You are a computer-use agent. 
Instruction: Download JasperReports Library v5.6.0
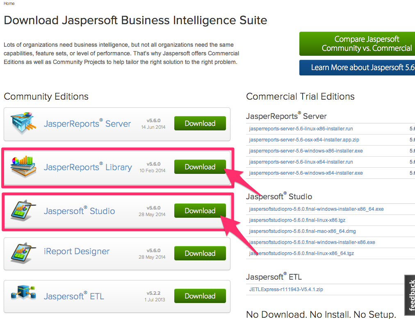(200, 167)
